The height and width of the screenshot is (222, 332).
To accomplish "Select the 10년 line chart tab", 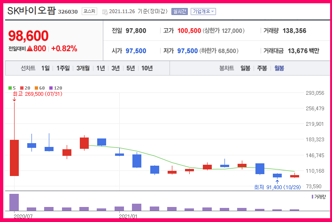I will [147, 68].
